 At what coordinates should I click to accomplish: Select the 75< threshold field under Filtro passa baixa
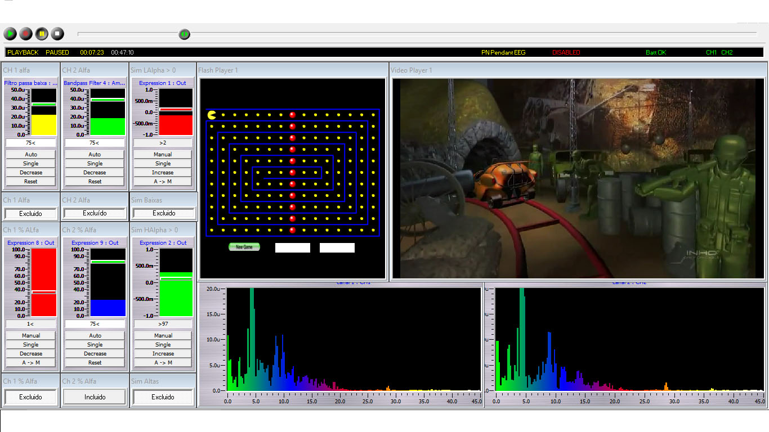31,143
